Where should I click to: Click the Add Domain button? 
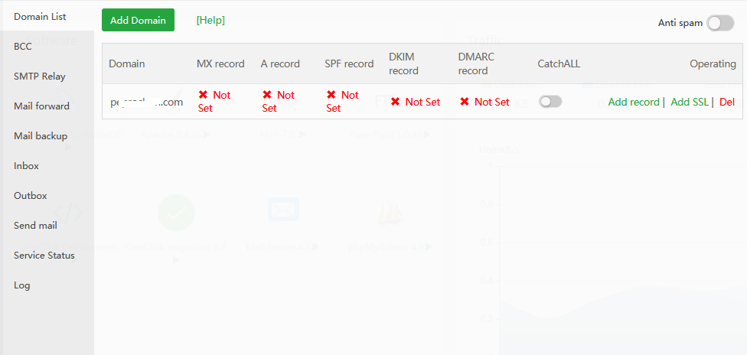coord(139,20)
